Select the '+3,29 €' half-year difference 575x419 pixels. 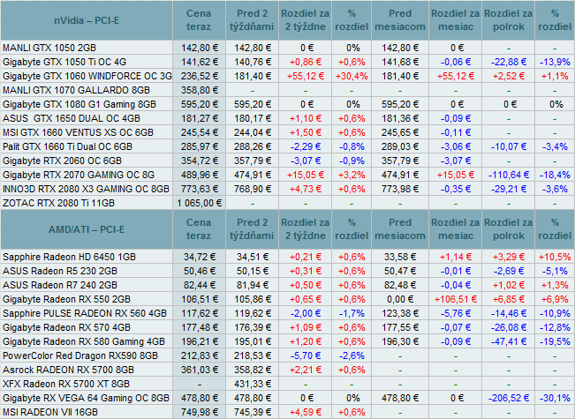(509, 257)
